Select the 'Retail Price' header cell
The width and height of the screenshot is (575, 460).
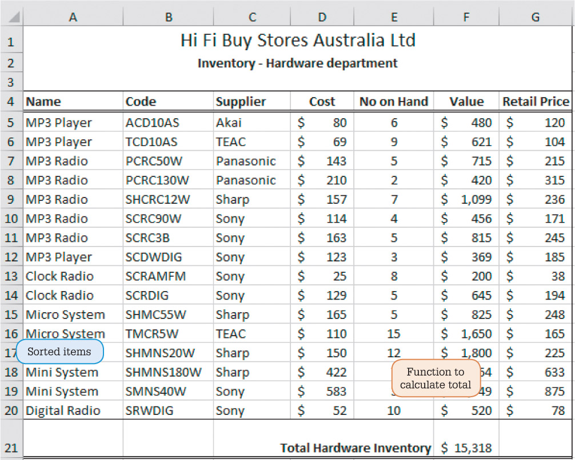[x=536, y=102]
